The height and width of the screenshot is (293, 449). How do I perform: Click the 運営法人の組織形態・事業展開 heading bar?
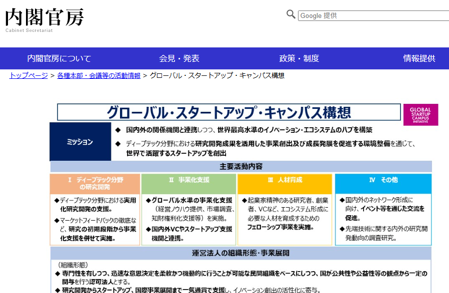tap(240, 253)
